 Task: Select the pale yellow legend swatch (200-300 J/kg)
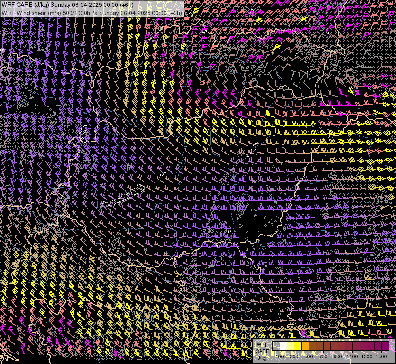tap(291, 346)
